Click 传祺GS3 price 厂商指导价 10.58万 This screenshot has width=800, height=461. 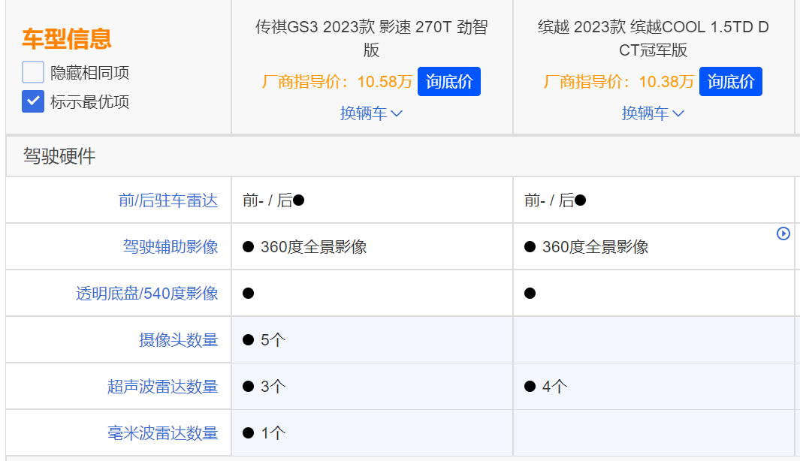coord(337,82)
